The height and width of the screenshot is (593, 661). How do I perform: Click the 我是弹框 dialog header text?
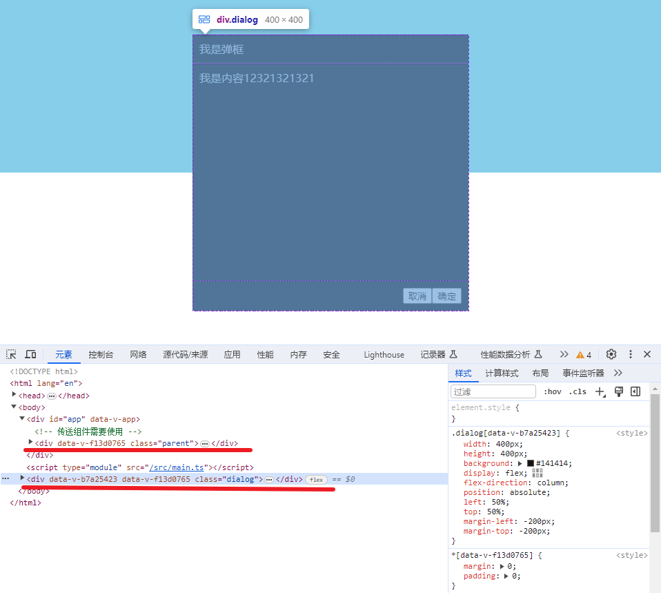pyautogui.click(x=221, y=49)
